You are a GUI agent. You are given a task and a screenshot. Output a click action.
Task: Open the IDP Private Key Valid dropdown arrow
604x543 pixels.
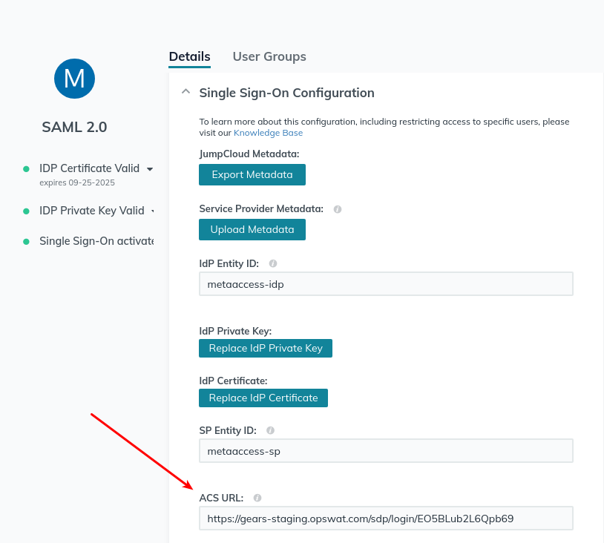[x=152, y=211]
